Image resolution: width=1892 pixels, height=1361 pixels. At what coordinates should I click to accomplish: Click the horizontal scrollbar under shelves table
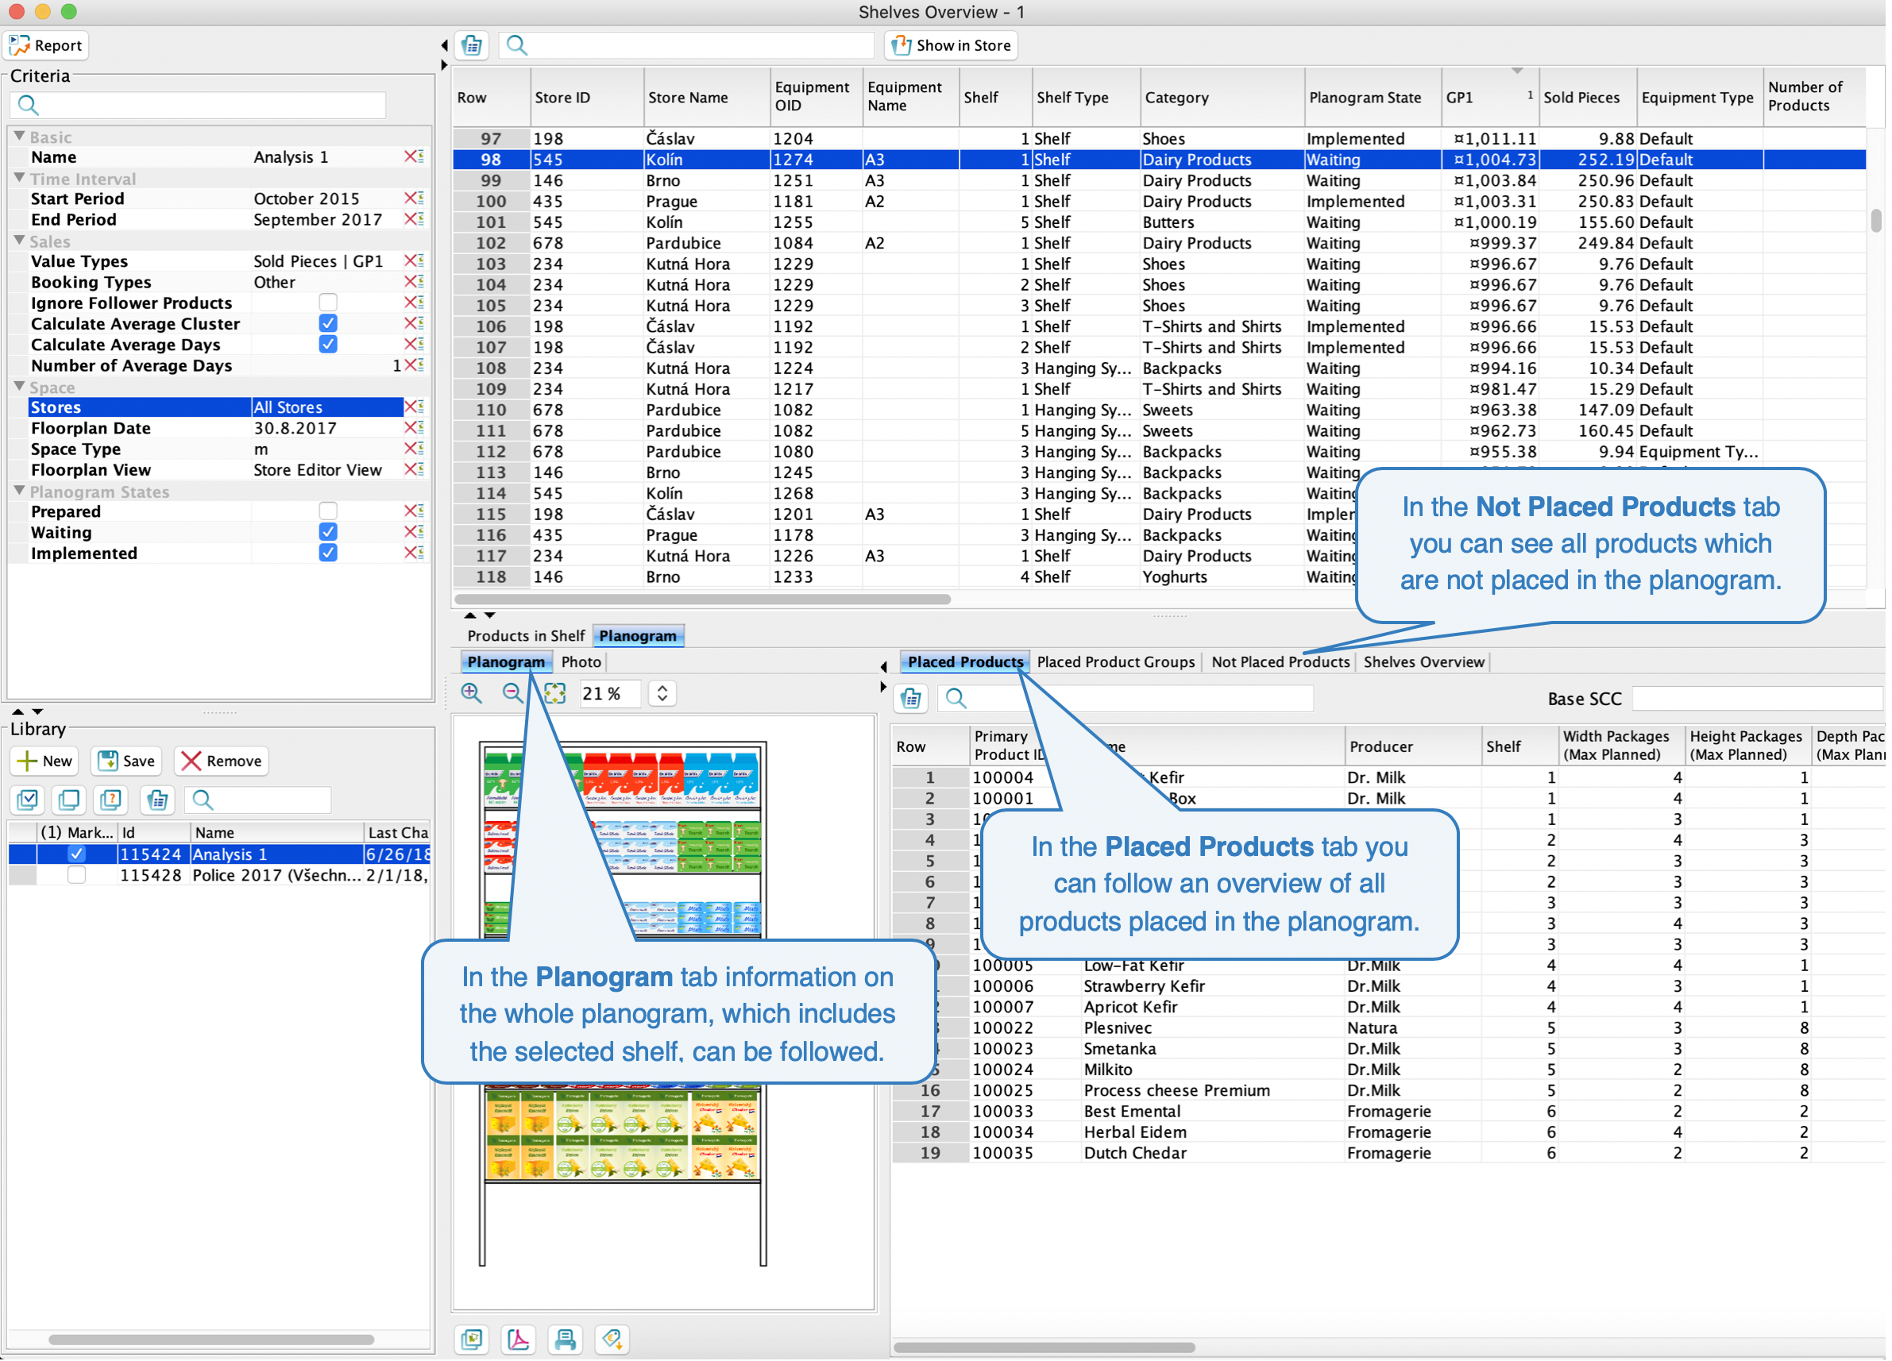(x=704, y=600)
